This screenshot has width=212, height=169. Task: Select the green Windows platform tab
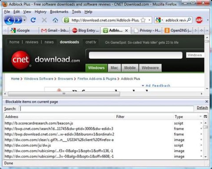point(96,68)
